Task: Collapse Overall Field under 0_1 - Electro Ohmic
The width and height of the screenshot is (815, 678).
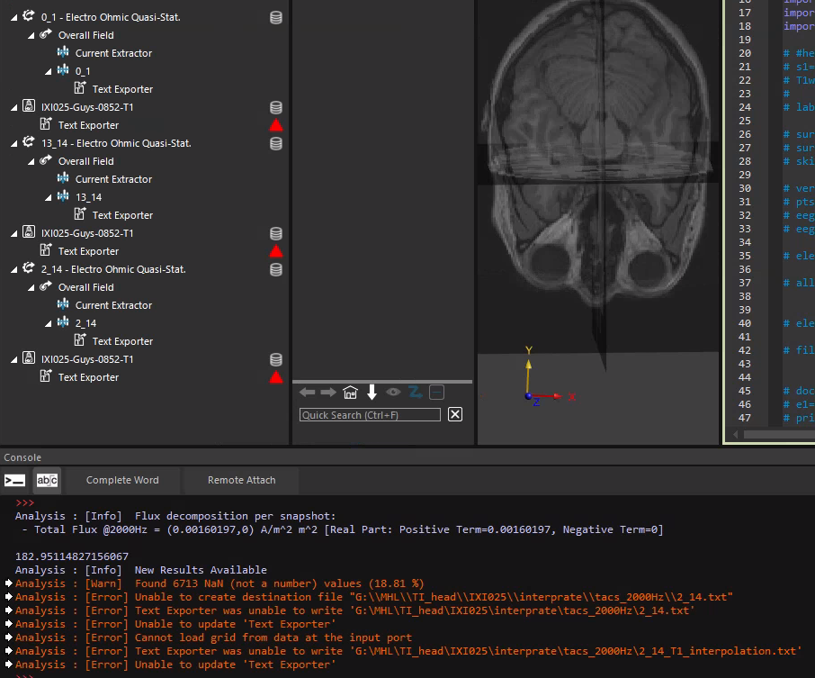Action: coord(31,36)
